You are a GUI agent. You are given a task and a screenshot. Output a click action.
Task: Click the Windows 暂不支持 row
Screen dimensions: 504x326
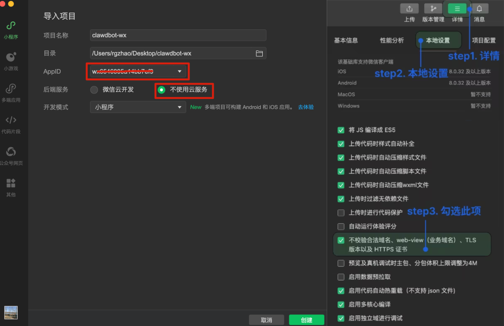coord(414,106)
